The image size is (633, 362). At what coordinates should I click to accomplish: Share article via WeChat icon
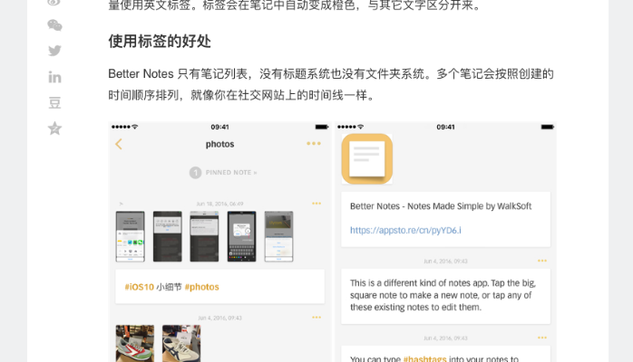(54, 25)
